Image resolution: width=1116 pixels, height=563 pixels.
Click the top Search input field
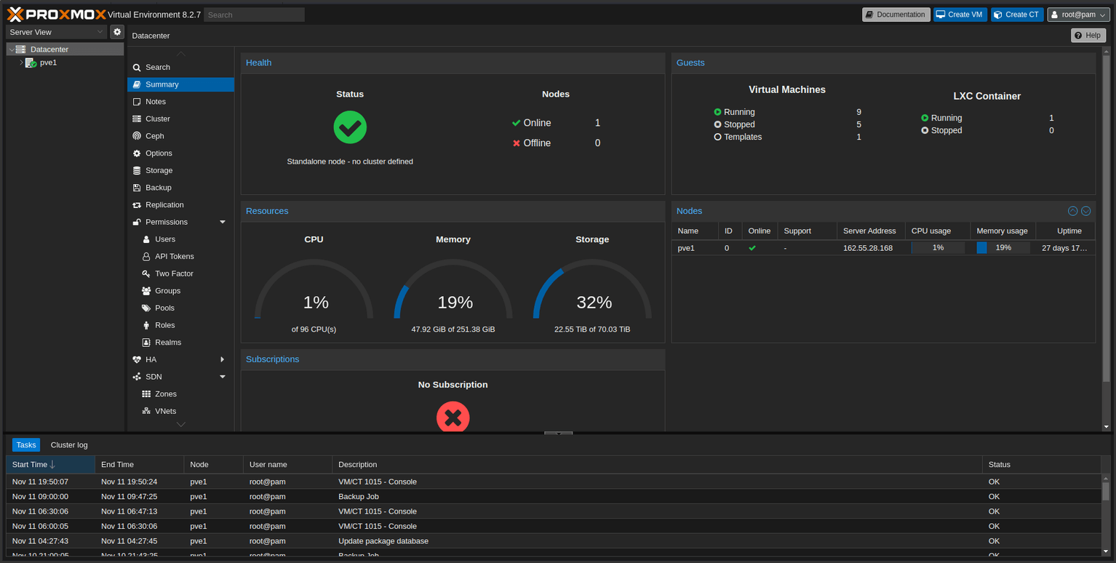click(x=254, y=15)
